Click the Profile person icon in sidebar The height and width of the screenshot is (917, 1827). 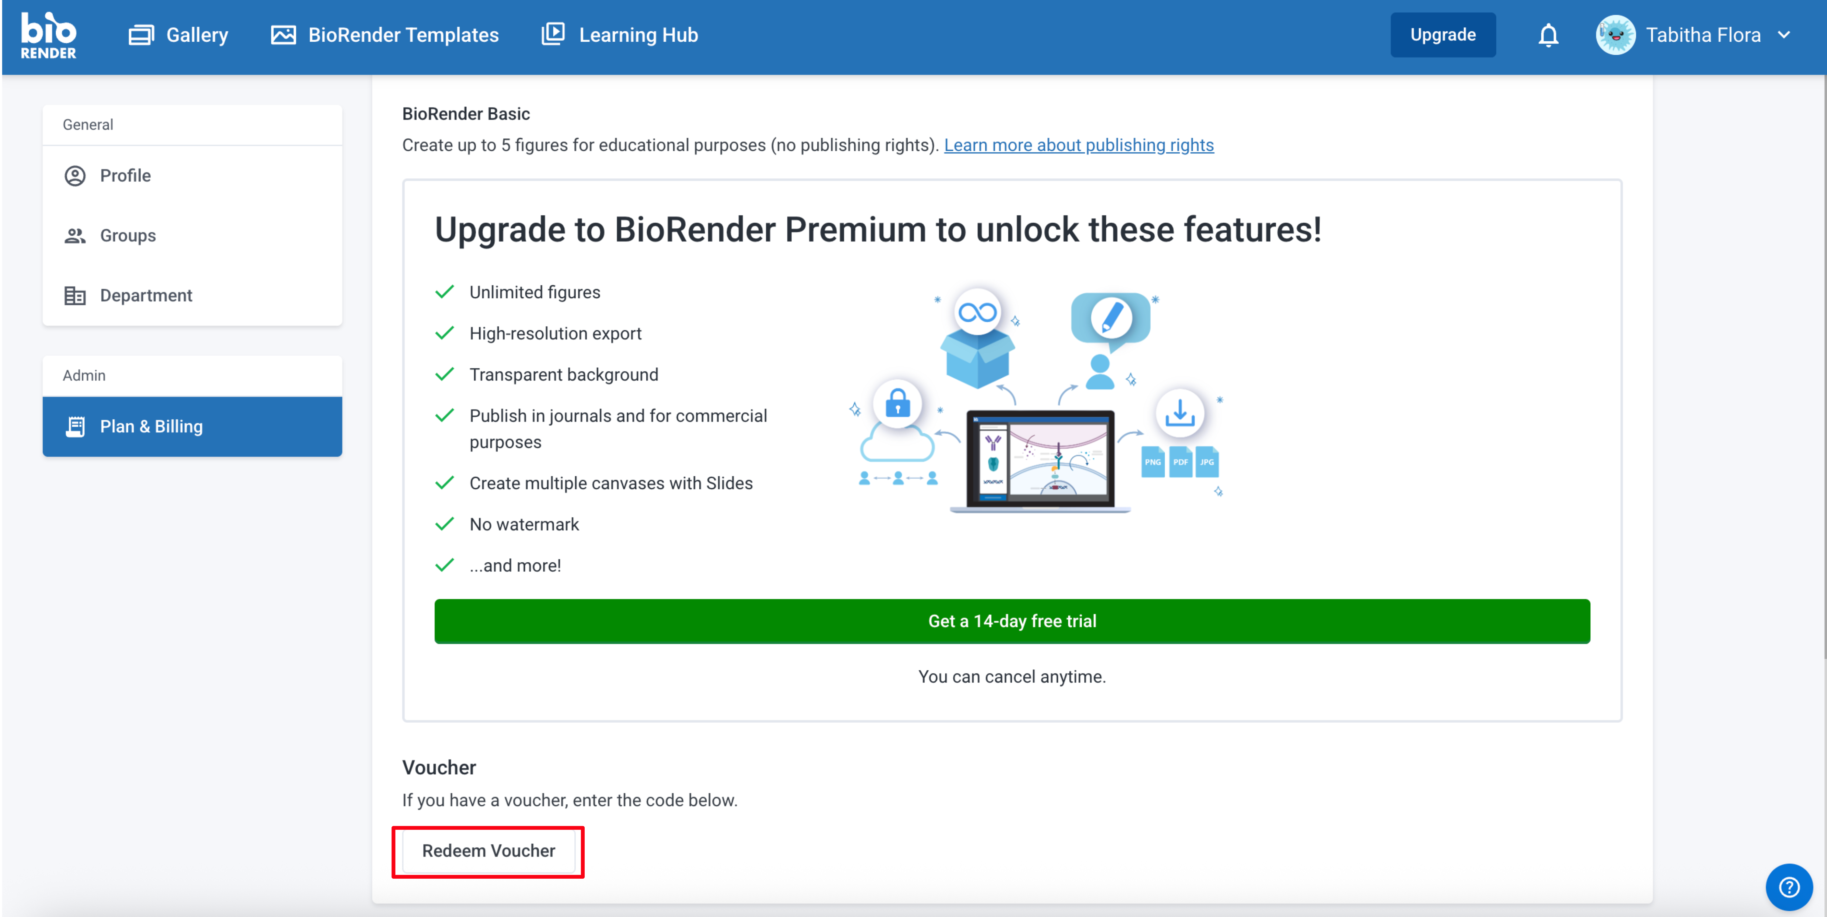(75, 176)
